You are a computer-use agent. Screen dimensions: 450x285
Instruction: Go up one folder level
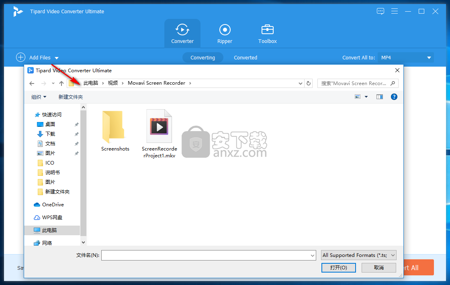coord(61,83)
